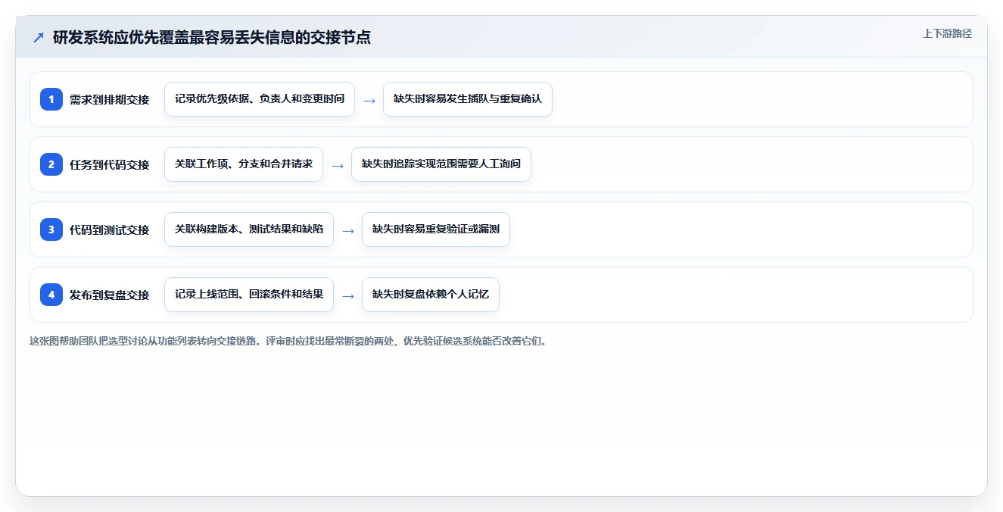Image resolution: width=1003 pixels, height=512 pixels.
Task: Click the 代码到测试交接 label
Action: pyautogui.click(x=109, y=229)
